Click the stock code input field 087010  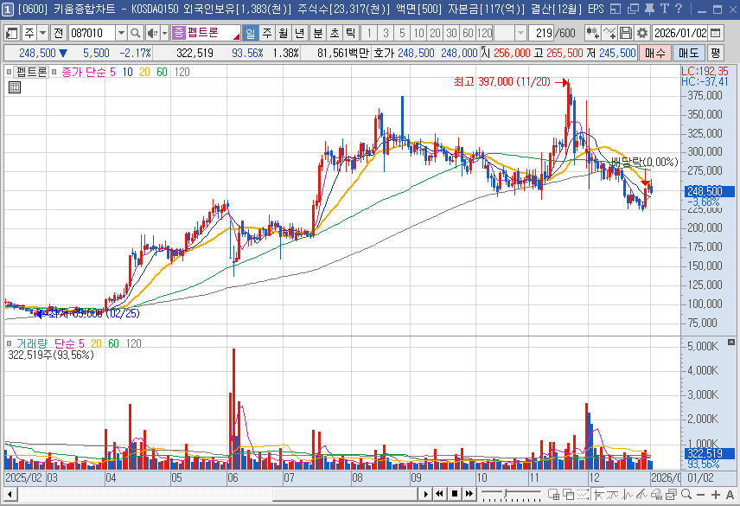coord(92,33)
